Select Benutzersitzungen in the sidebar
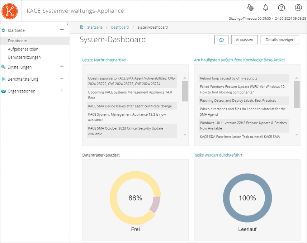 click(x=24, y=57)
